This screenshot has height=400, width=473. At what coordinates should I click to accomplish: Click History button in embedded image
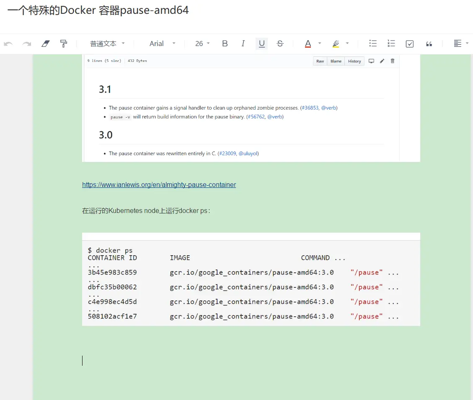click(x=354, y=61)
